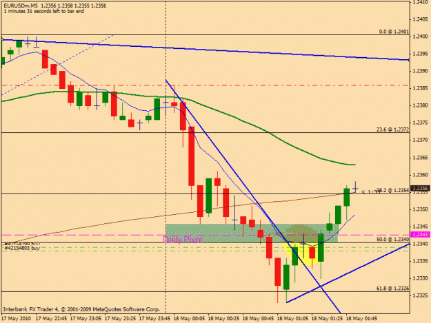The height and width of the screenshot is (323, 431).
Task: Click the '50.0 @ 1.2340' Fibonacci label
Action: pos(392,239)
